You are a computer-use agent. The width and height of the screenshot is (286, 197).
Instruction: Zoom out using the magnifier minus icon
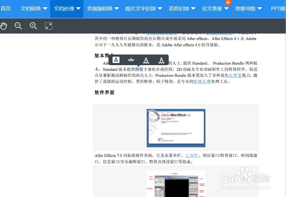18,26
